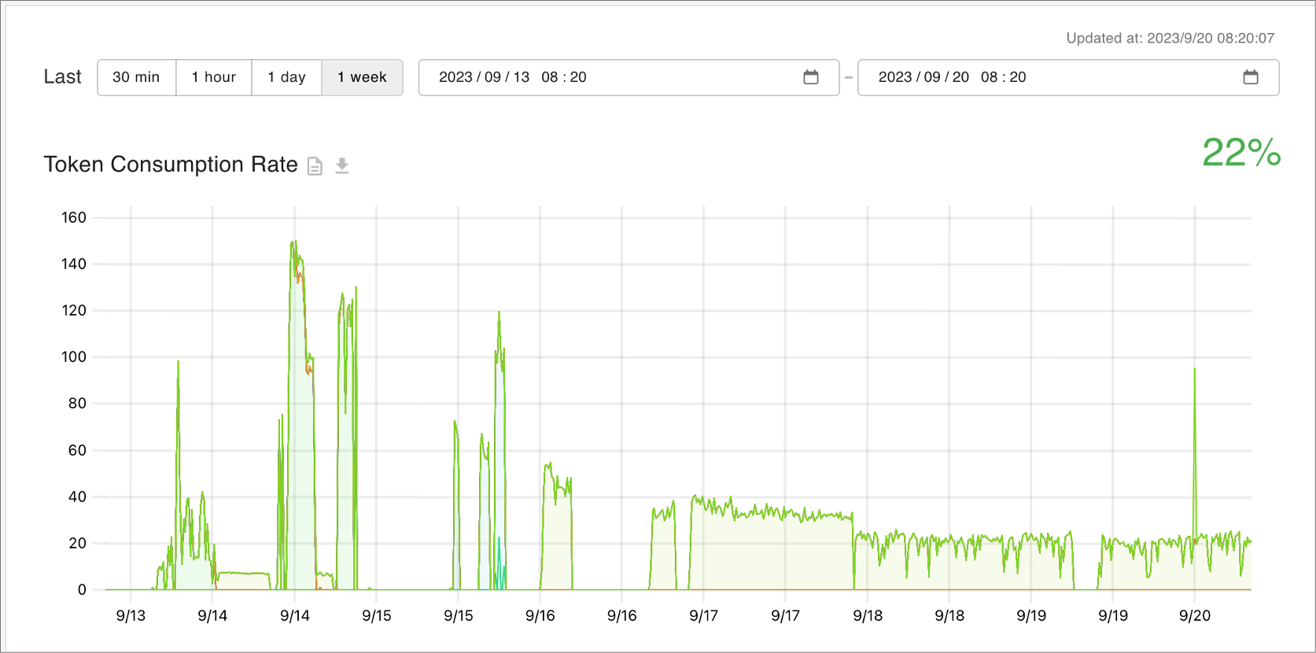Click the document icon beside Token Consumption Rate
This screenshot has height=653, width=1316.
pos(315,166)
